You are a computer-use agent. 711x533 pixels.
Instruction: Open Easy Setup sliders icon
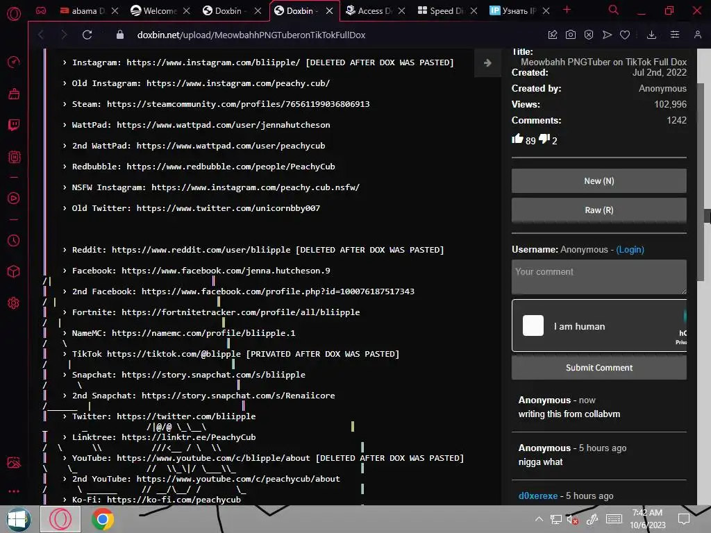[x=675, y=35]
